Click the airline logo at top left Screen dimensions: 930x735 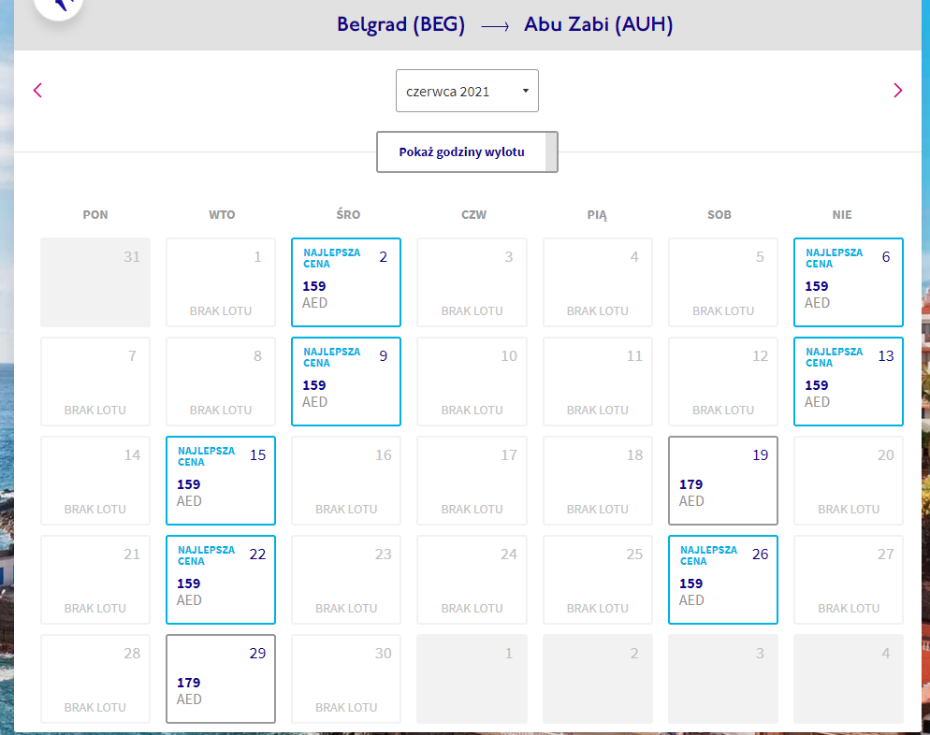click(59, 6)
